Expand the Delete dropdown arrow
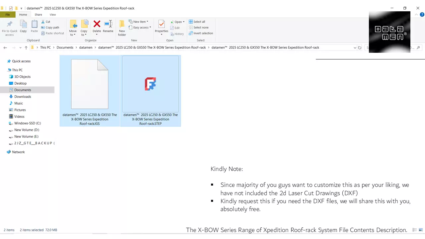425x239 pixels. tap(97, 35)
